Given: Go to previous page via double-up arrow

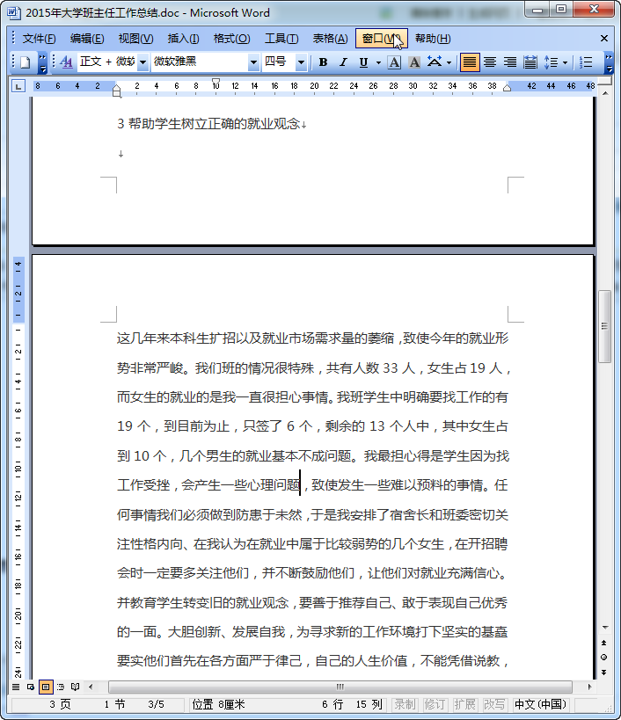Looking at the screenshot, I should [604, 643].
